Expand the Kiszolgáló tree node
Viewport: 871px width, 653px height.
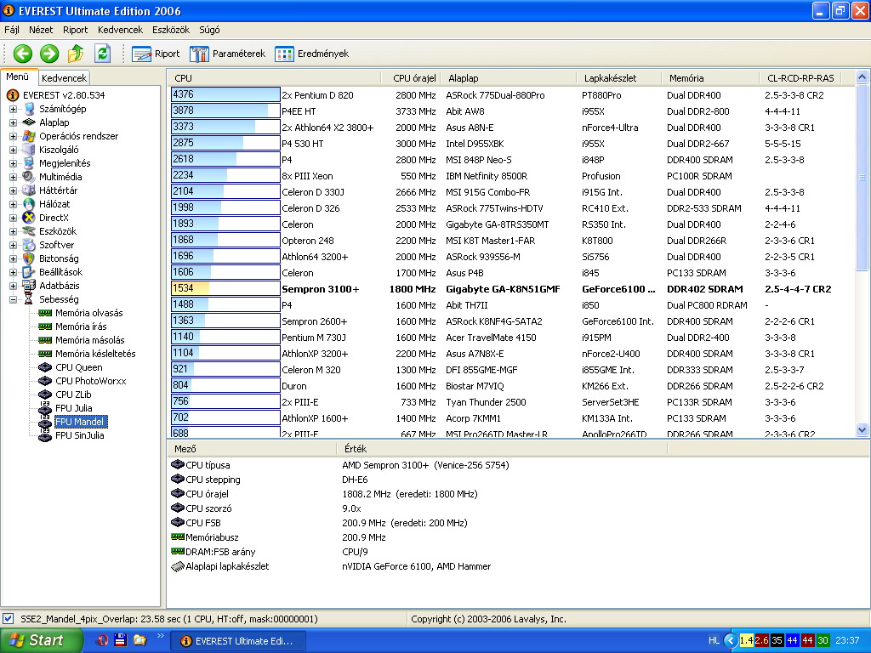(13, 150)
